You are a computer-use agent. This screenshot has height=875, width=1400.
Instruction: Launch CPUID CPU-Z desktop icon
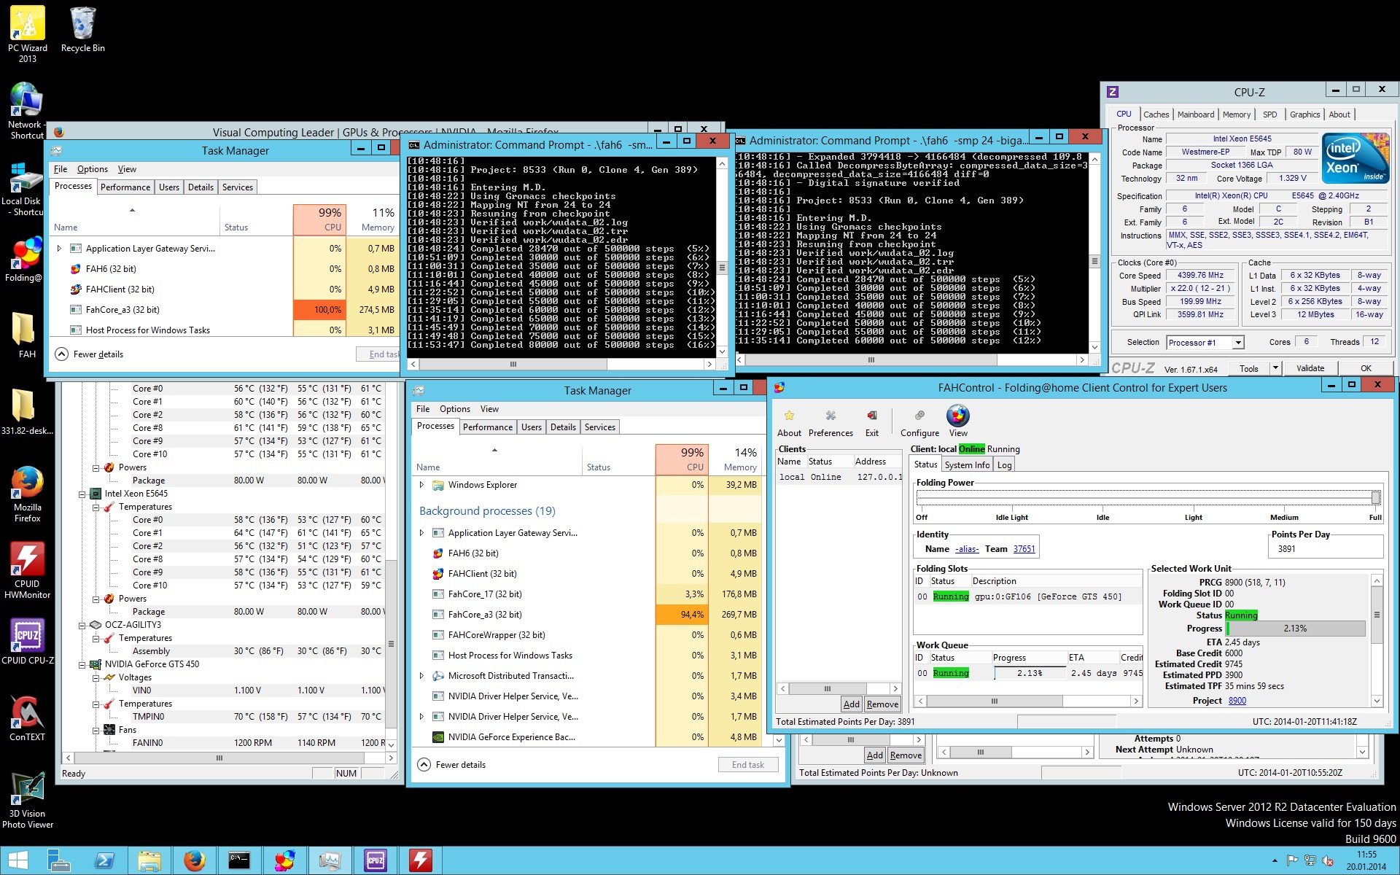tap(27, 642)
